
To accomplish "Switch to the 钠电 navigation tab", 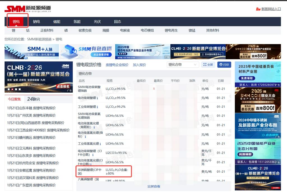I will (x=36, y=22).
